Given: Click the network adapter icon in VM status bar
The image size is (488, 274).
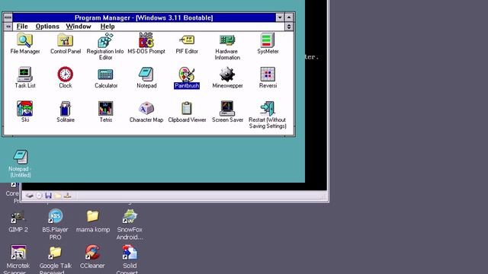Looking at the screenshot, I should (68, 196).
